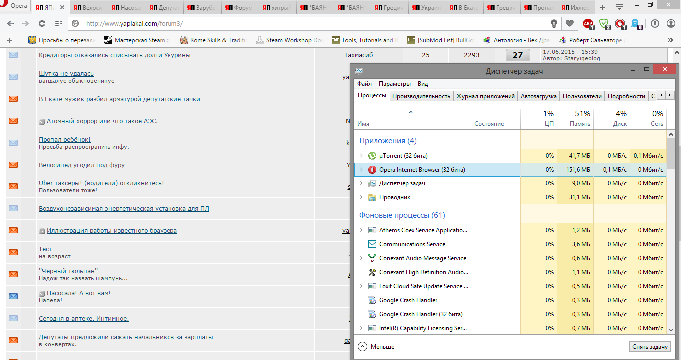681x360 pixels.
Task: Sort processes by the ЦП column header
Action: coord(539,119)
